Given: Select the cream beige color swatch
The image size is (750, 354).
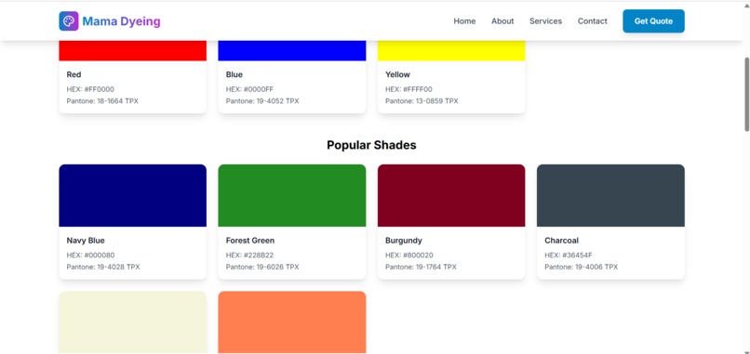Looking at the screenshot, I should pyautogui.click(x=132, y=322).
